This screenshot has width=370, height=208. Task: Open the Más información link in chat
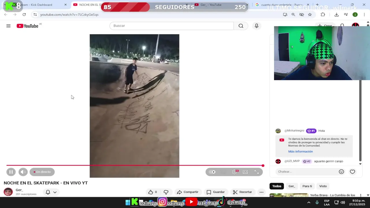[x=300, y=151]
